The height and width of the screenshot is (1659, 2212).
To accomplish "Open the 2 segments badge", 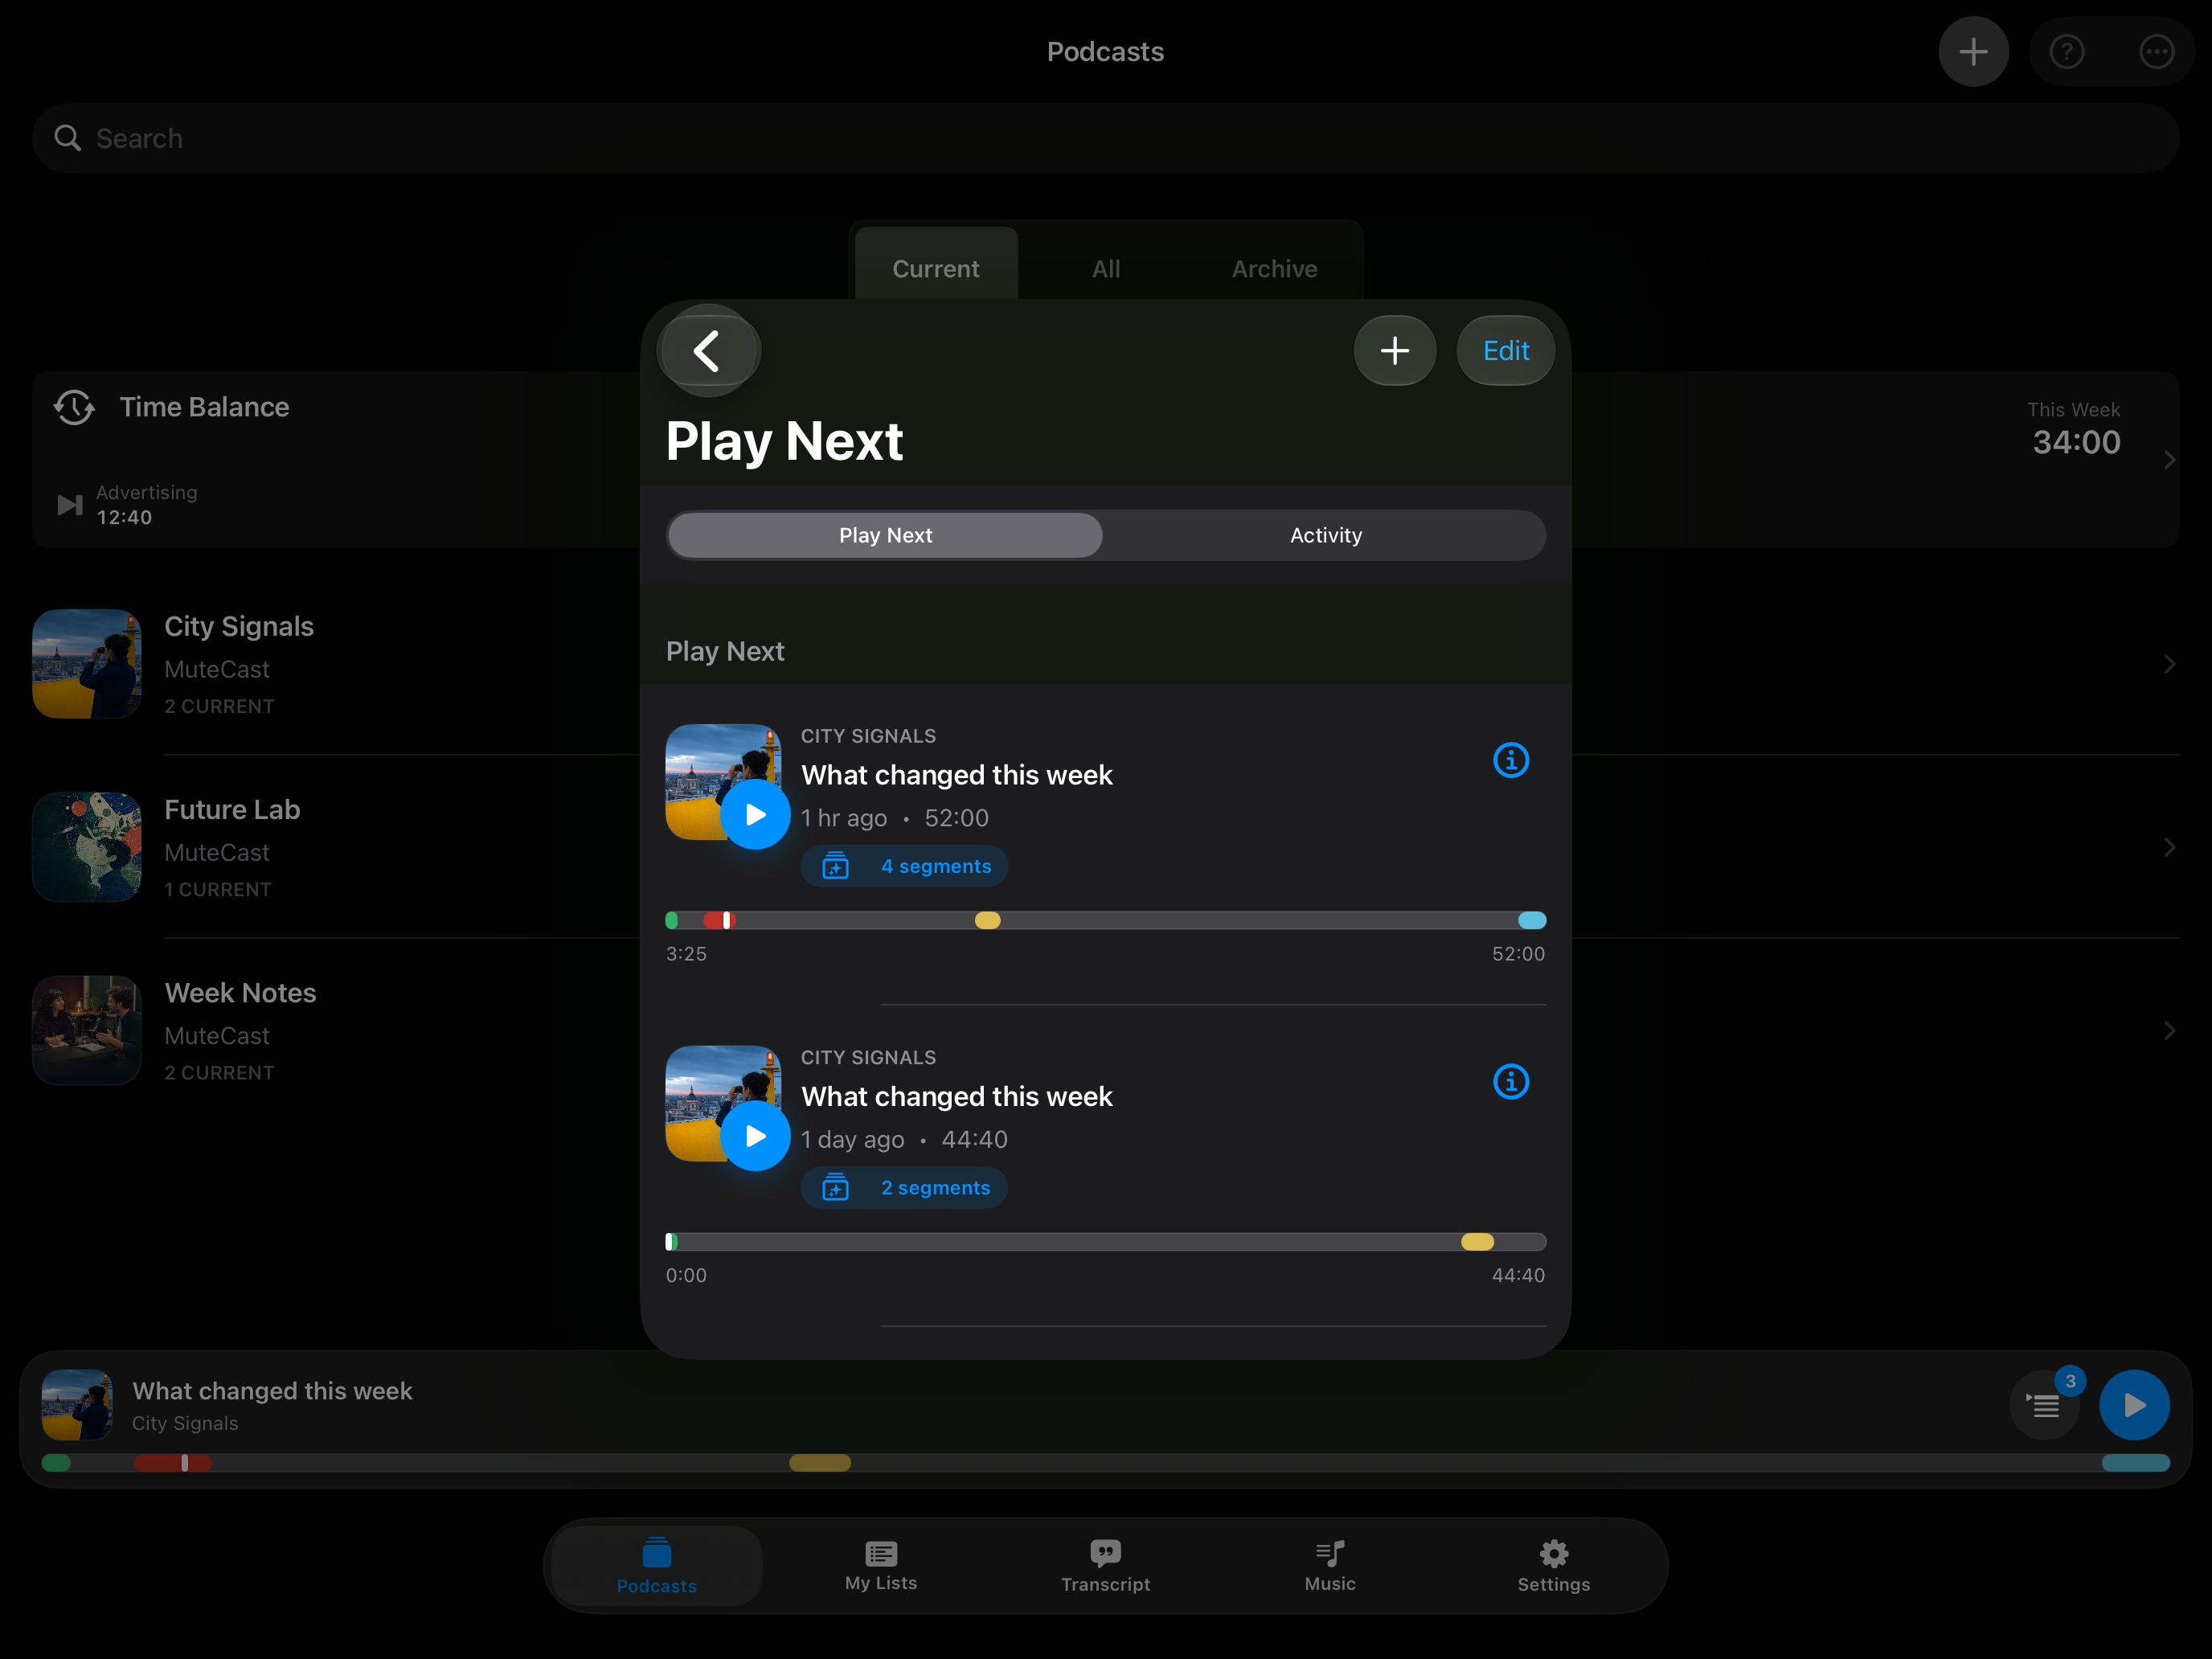I will click(x=904, y=1188).
